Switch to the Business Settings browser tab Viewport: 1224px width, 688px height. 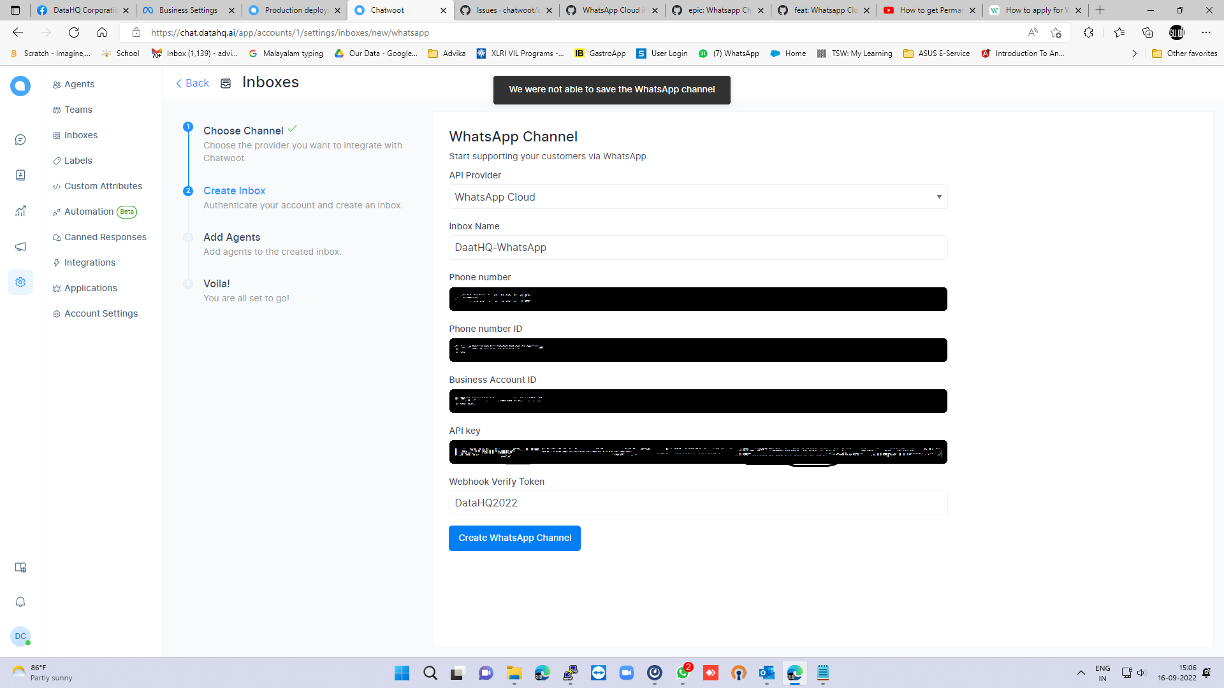pyautogui.click(x=188, y=10)
